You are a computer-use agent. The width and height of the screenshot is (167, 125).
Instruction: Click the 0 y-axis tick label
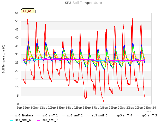click(18, 104)
